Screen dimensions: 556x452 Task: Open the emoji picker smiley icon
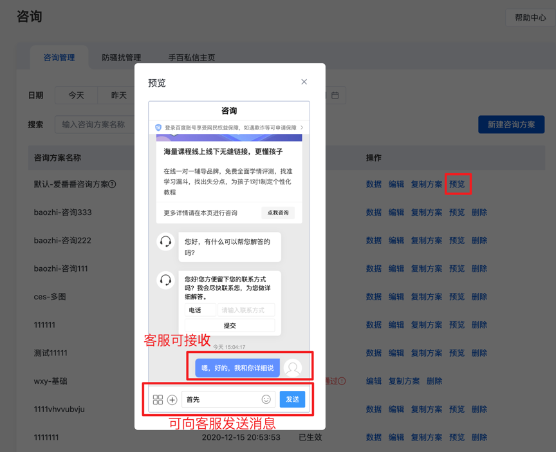click(266, 400)
